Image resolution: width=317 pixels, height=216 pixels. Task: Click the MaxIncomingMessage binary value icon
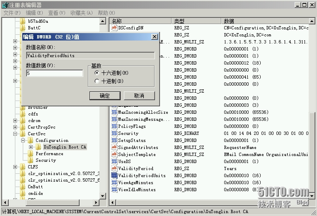(x=114, y=119)
